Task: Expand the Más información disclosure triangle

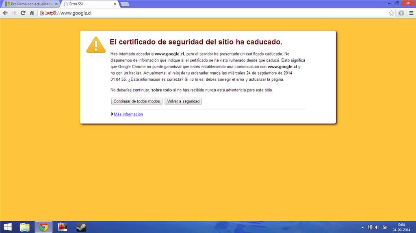Action: pyautogui.click(x=112, y=114)
